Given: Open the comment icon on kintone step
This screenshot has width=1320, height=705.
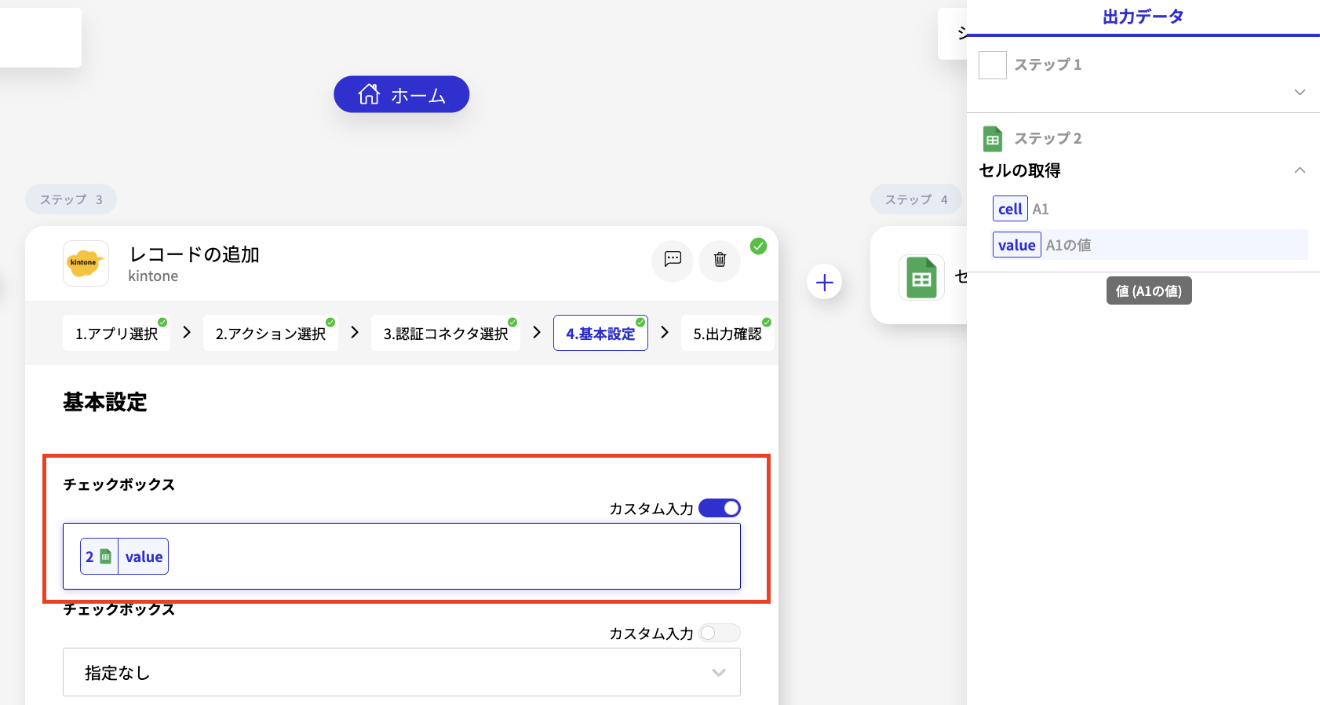Looking at the screenshot, I should tap(673, 260).
